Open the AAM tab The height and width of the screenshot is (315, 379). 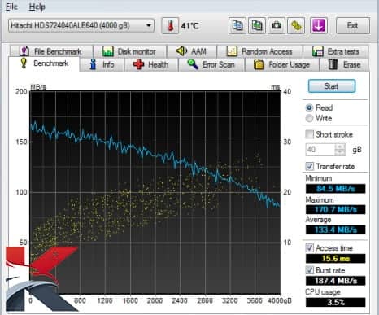coord(192,51)
